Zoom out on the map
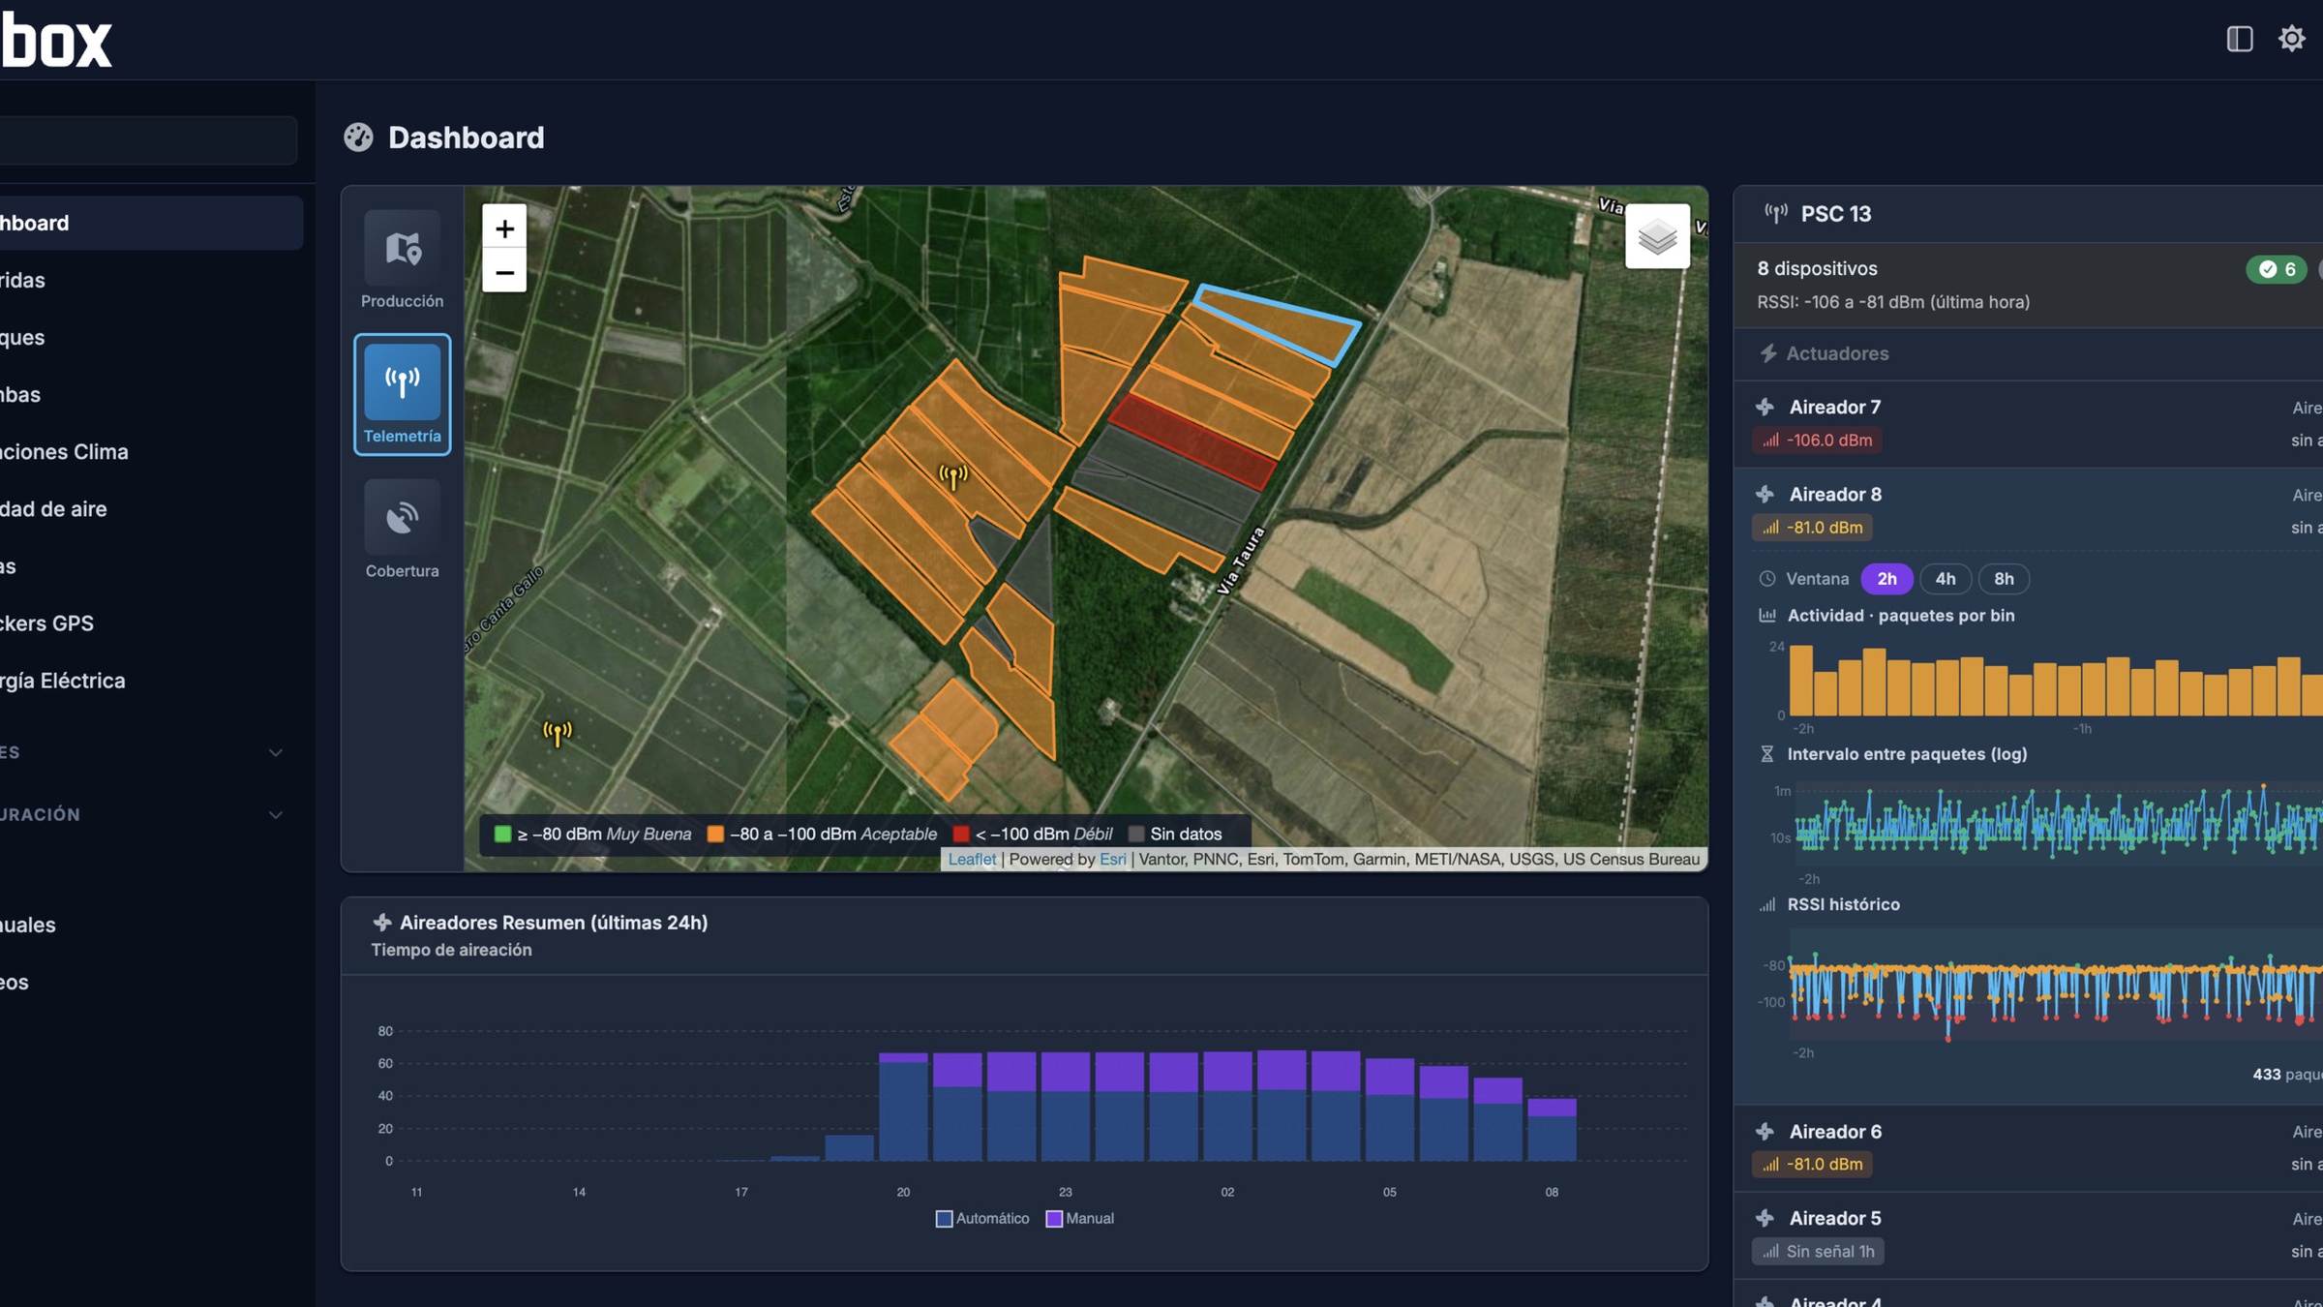The width and height of the screenshot is (2323, 1307). (x=504, y=272)
